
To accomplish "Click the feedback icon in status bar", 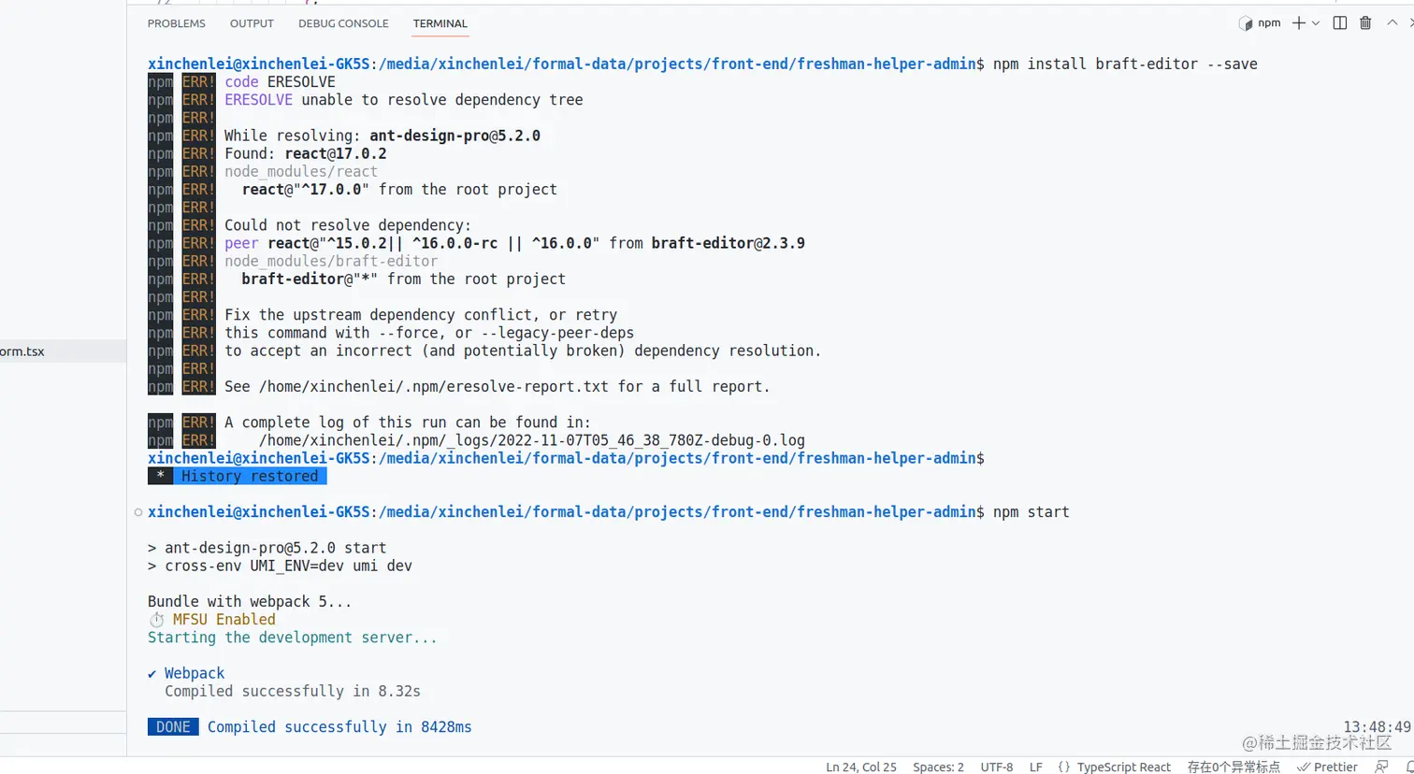I will (1381, 767).
